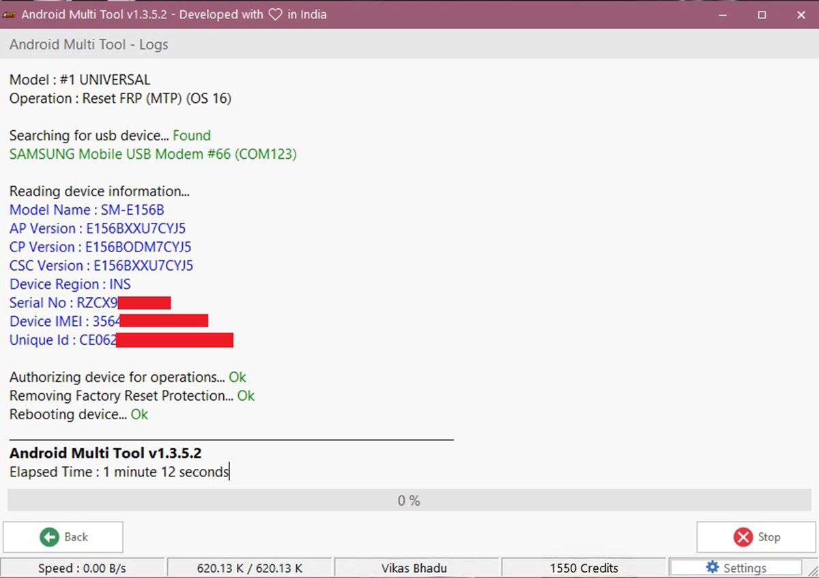This screenshot has width=819, height=578.
Task: Click the Vikas Bhadu status entry
Action: click(x=417, y=568)
